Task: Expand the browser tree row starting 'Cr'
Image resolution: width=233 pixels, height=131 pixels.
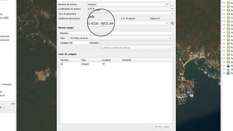Action: point(224,21)
